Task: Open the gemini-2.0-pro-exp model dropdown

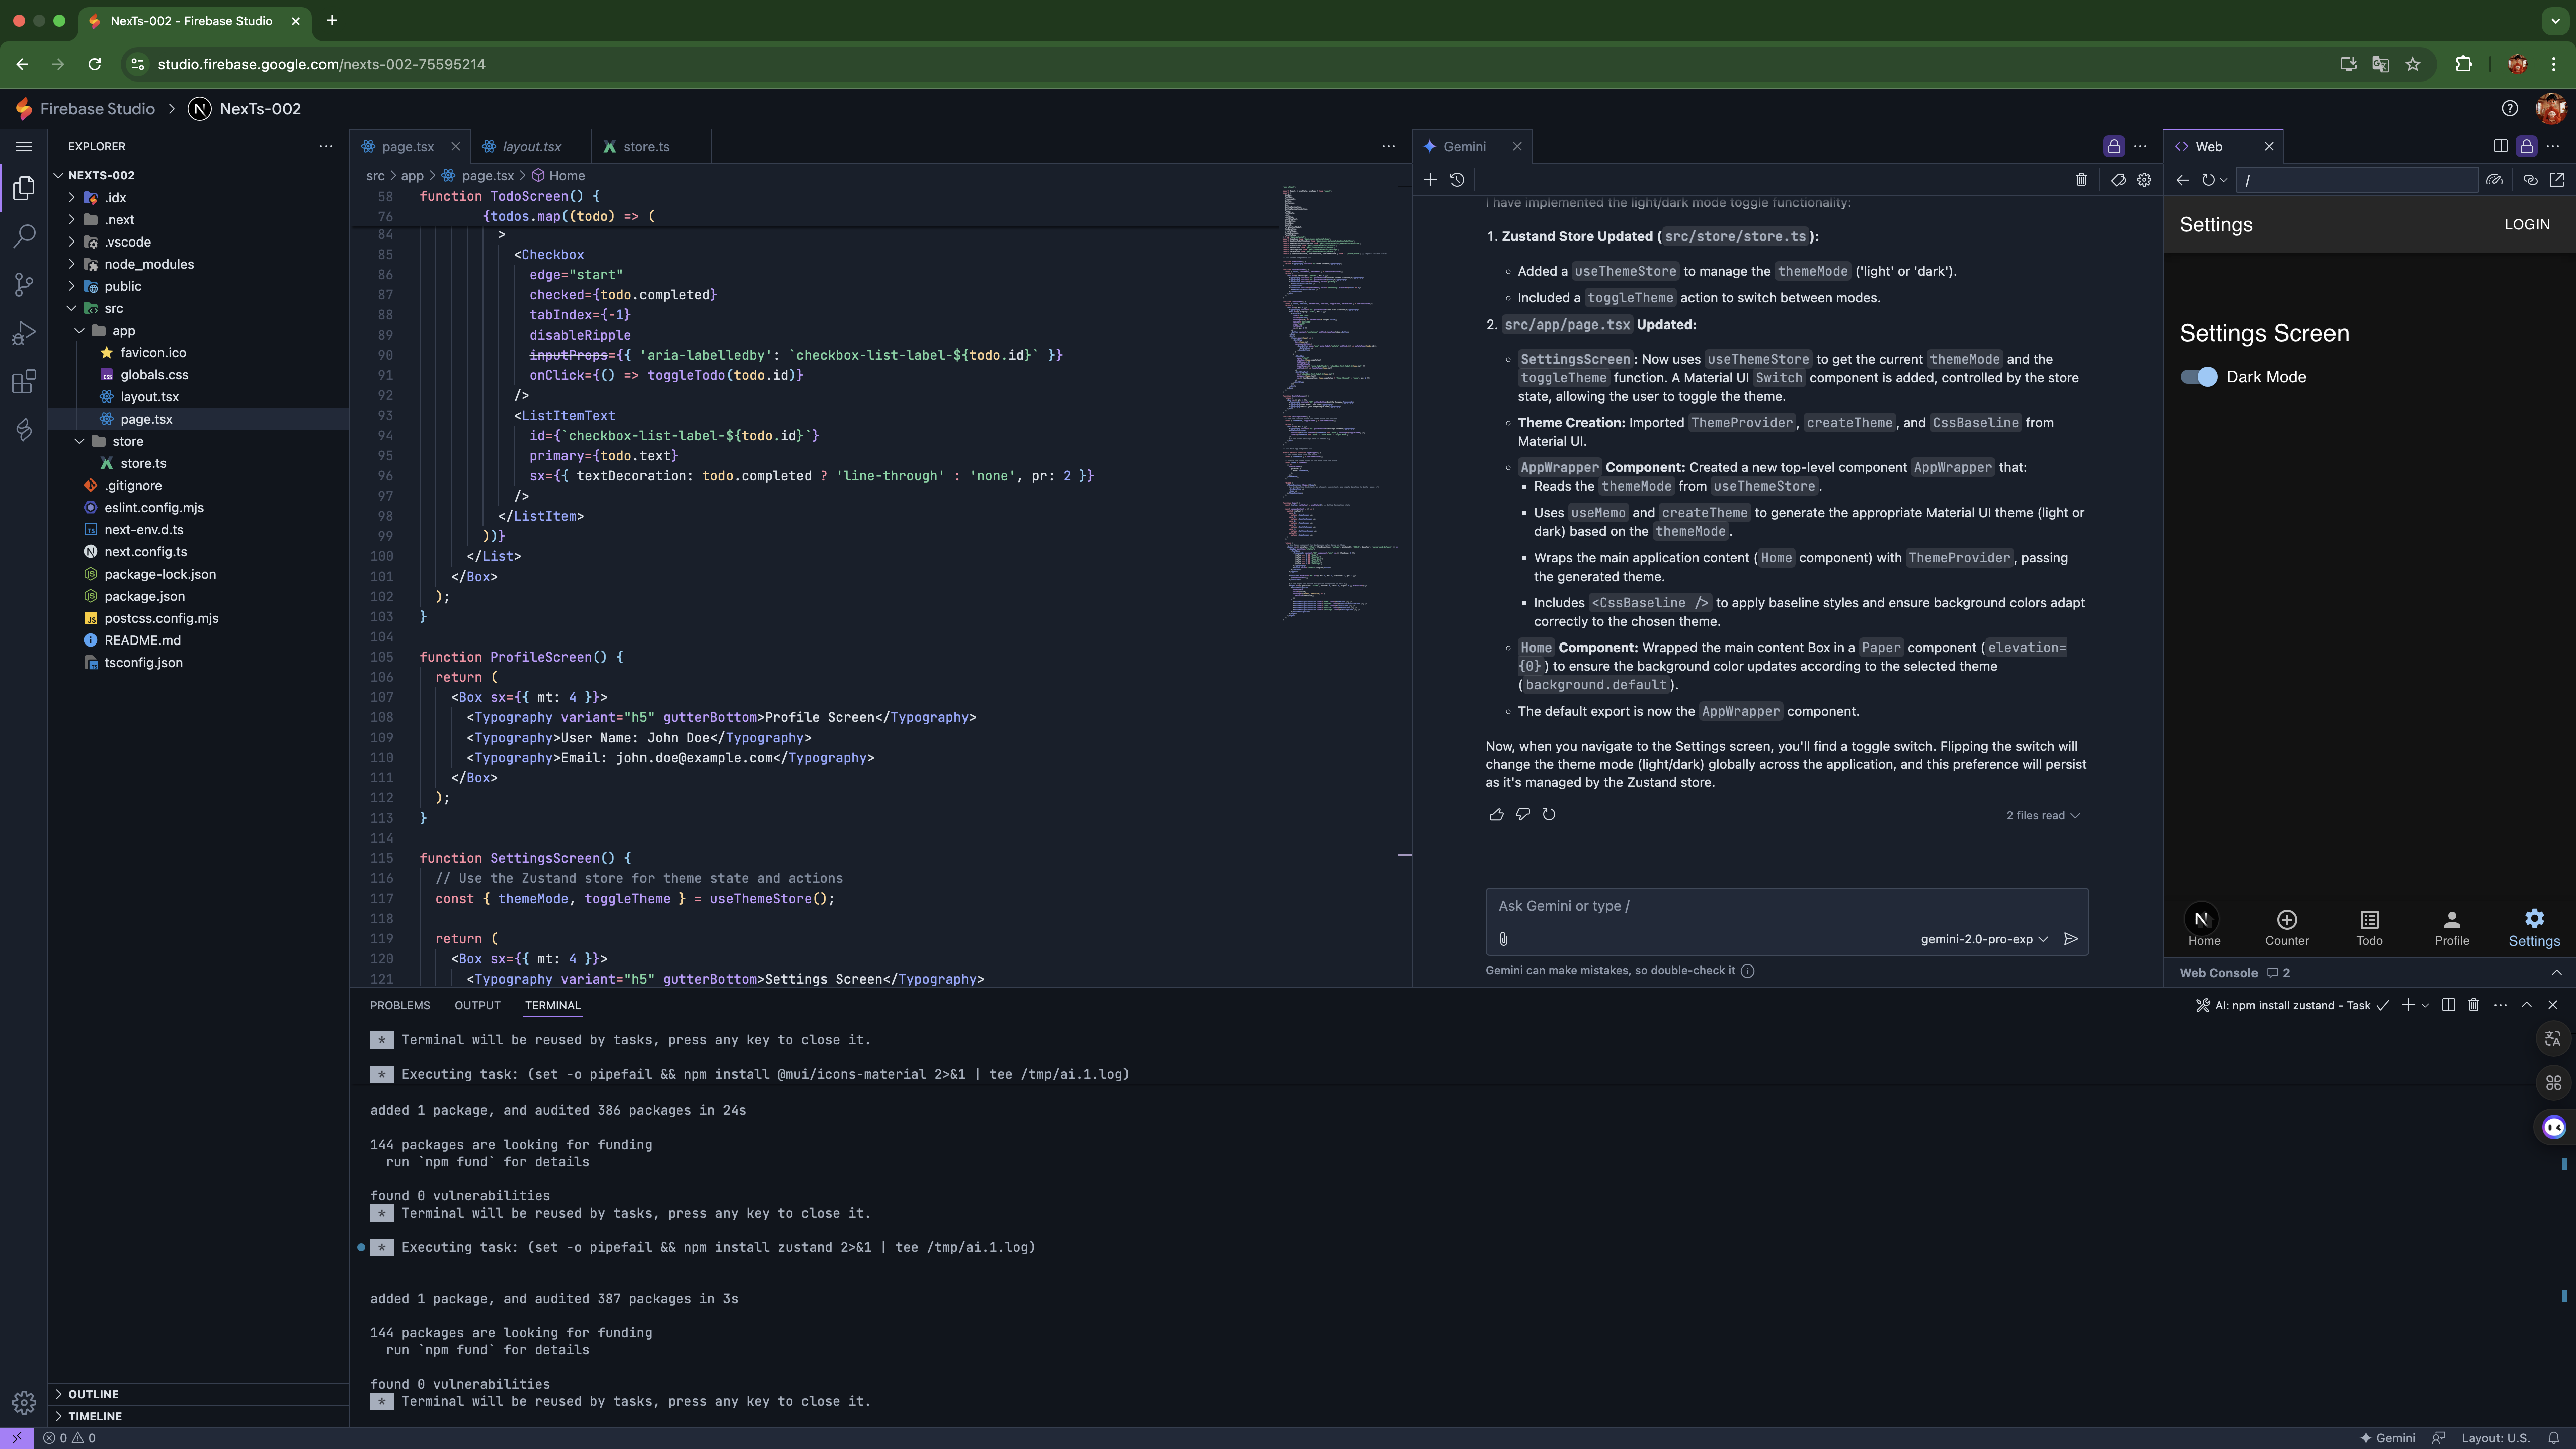Action: point(1984,939)
